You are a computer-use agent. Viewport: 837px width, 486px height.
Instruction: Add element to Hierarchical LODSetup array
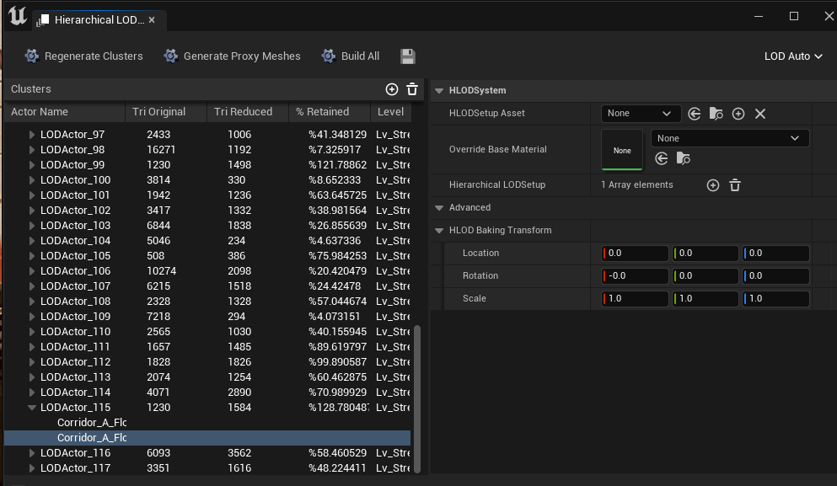[x=713, y=185]
